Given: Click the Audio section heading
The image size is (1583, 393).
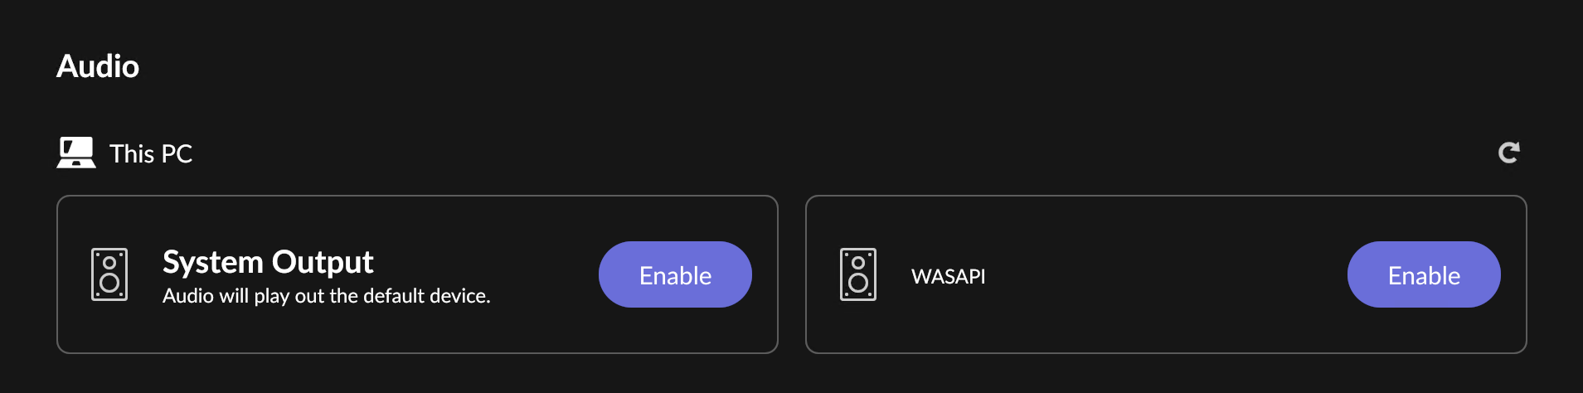Looking at the screenshot, I should [x=98, y=66].
